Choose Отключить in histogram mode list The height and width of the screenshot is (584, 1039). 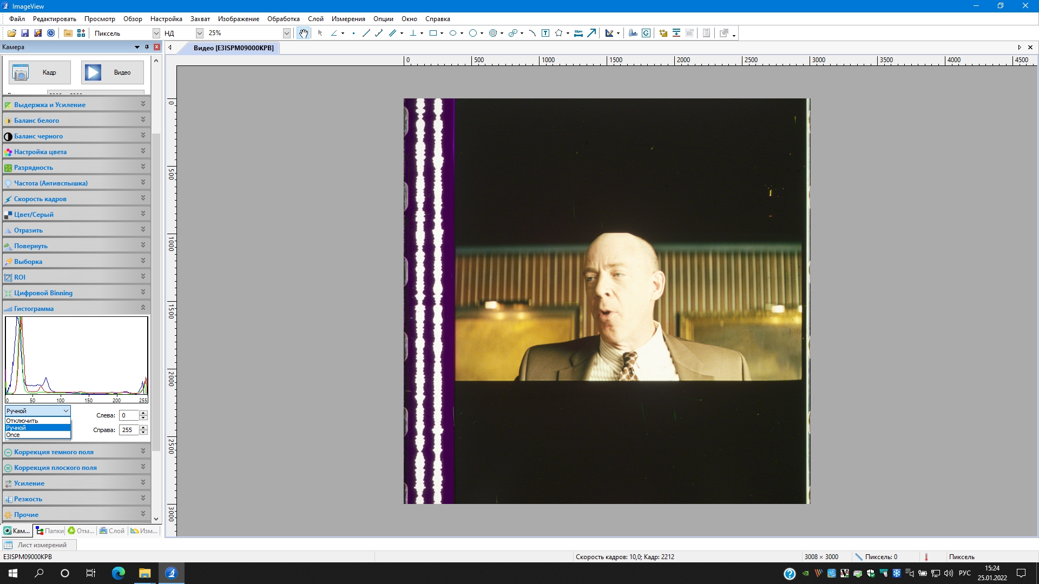(x=22, y=421)
